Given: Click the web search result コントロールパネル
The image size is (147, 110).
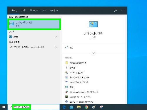Looking at the screenshot, I should [x=33, y=47].
